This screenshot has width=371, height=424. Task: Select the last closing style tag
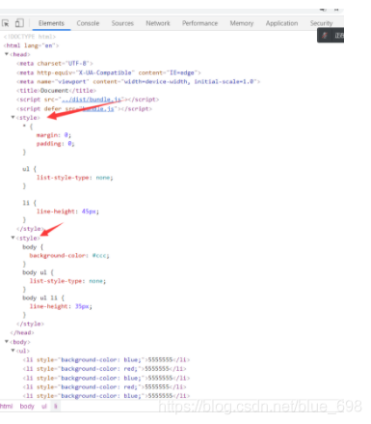click(30, 324)
